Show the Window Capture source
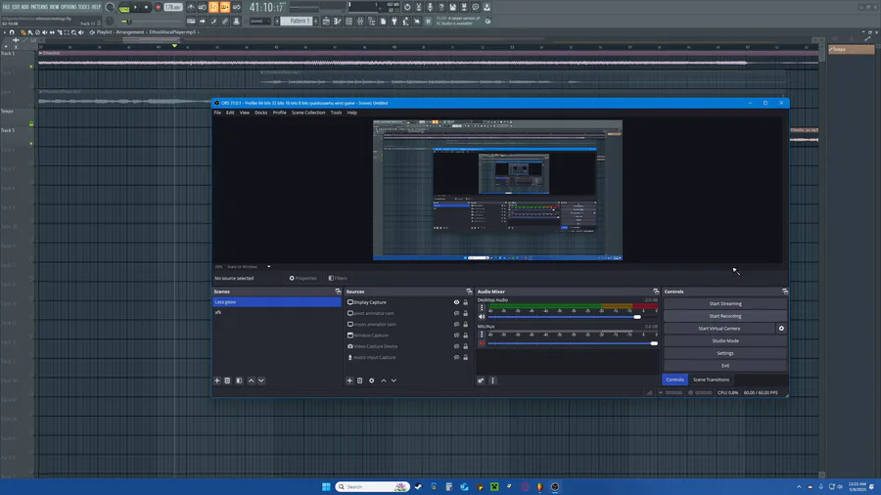This screenshot has width=881, height=495. click(456, 335)
